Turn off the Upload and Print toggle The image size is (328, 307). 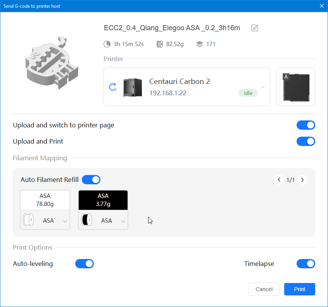tap(306, 141)
